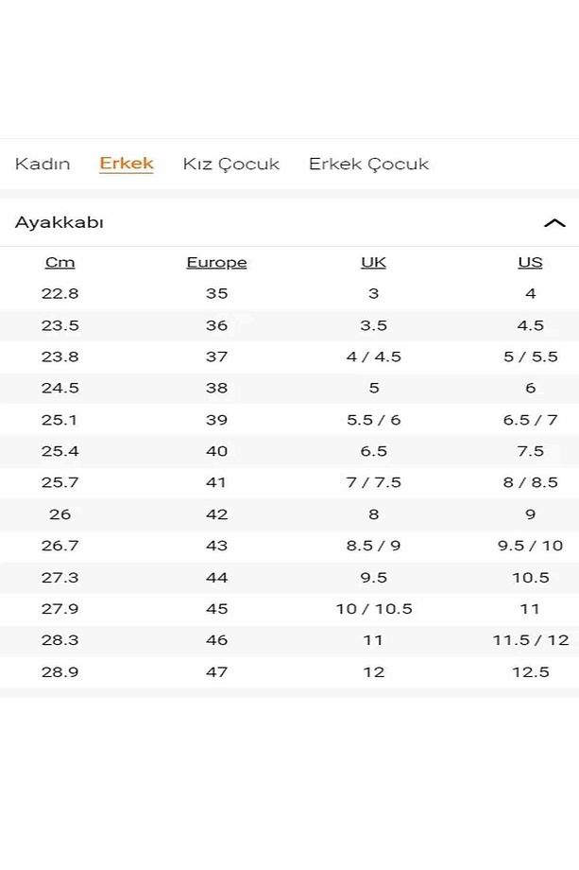Click the Cm column header
Image resolution: width=579 pixels, height=870 pixels.
click(x=60, y=262)
